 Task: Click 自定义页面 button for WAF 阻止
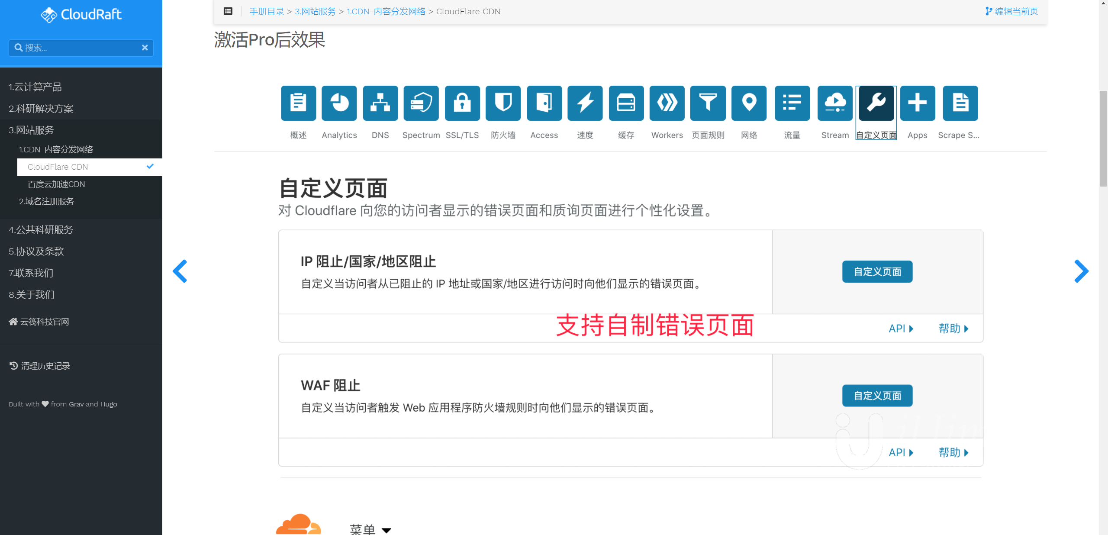pyautogui.click(x=877, y=396)
